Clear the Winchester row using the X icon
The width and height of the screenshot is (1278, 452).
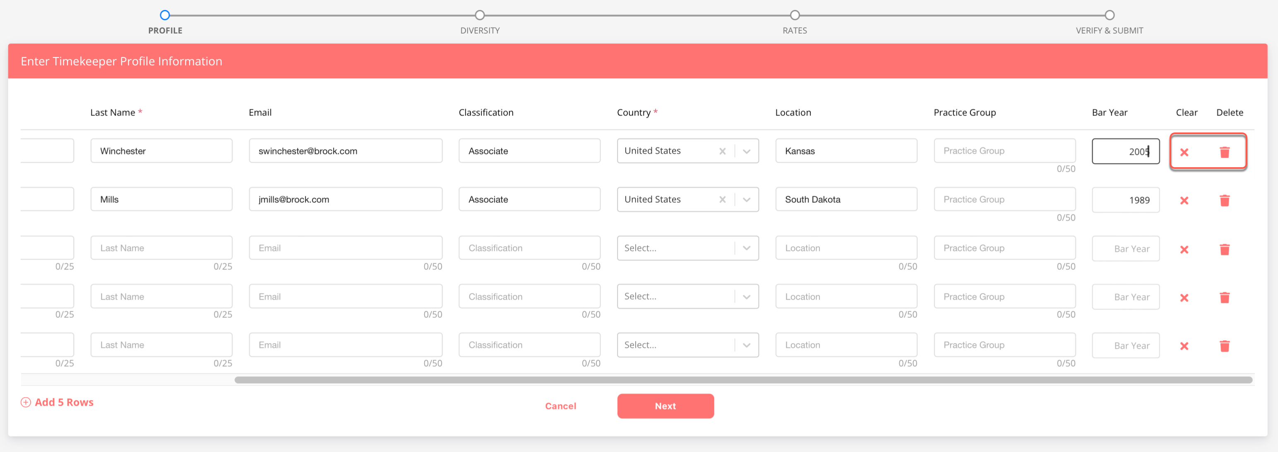(x=1185, y=152)
